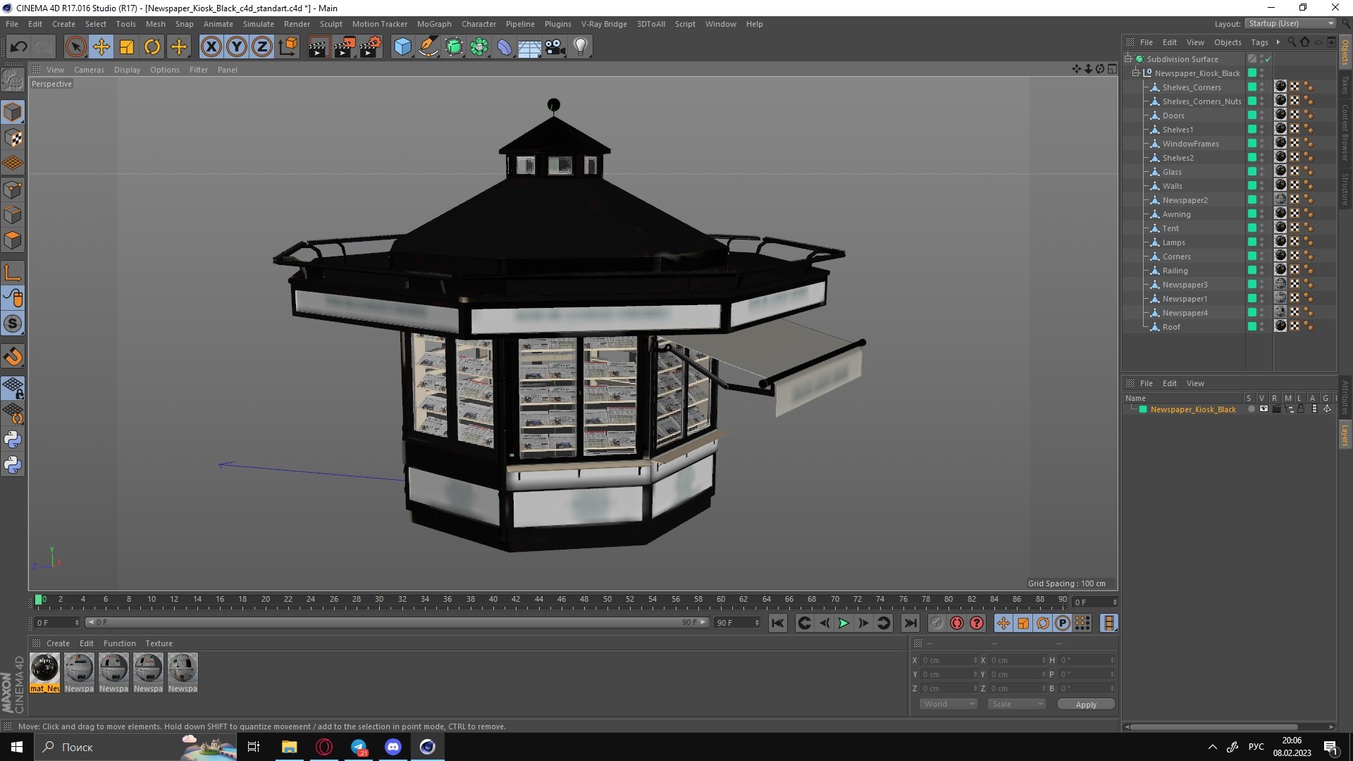Play animation forward
Screen dimensions: 1353x761
coord(844,624)
